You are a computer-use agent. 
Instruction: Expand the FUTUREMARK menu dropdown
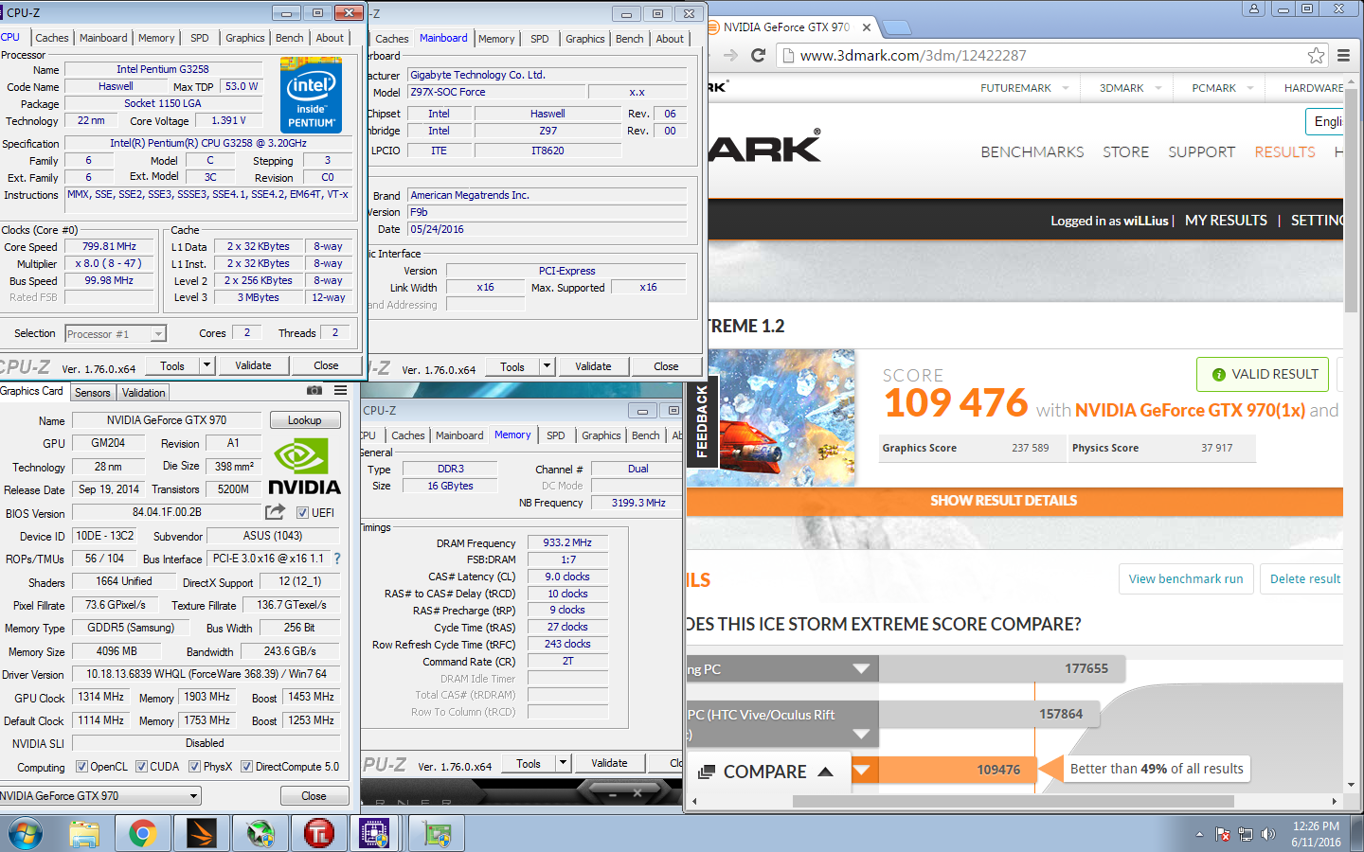[1066, 88]
